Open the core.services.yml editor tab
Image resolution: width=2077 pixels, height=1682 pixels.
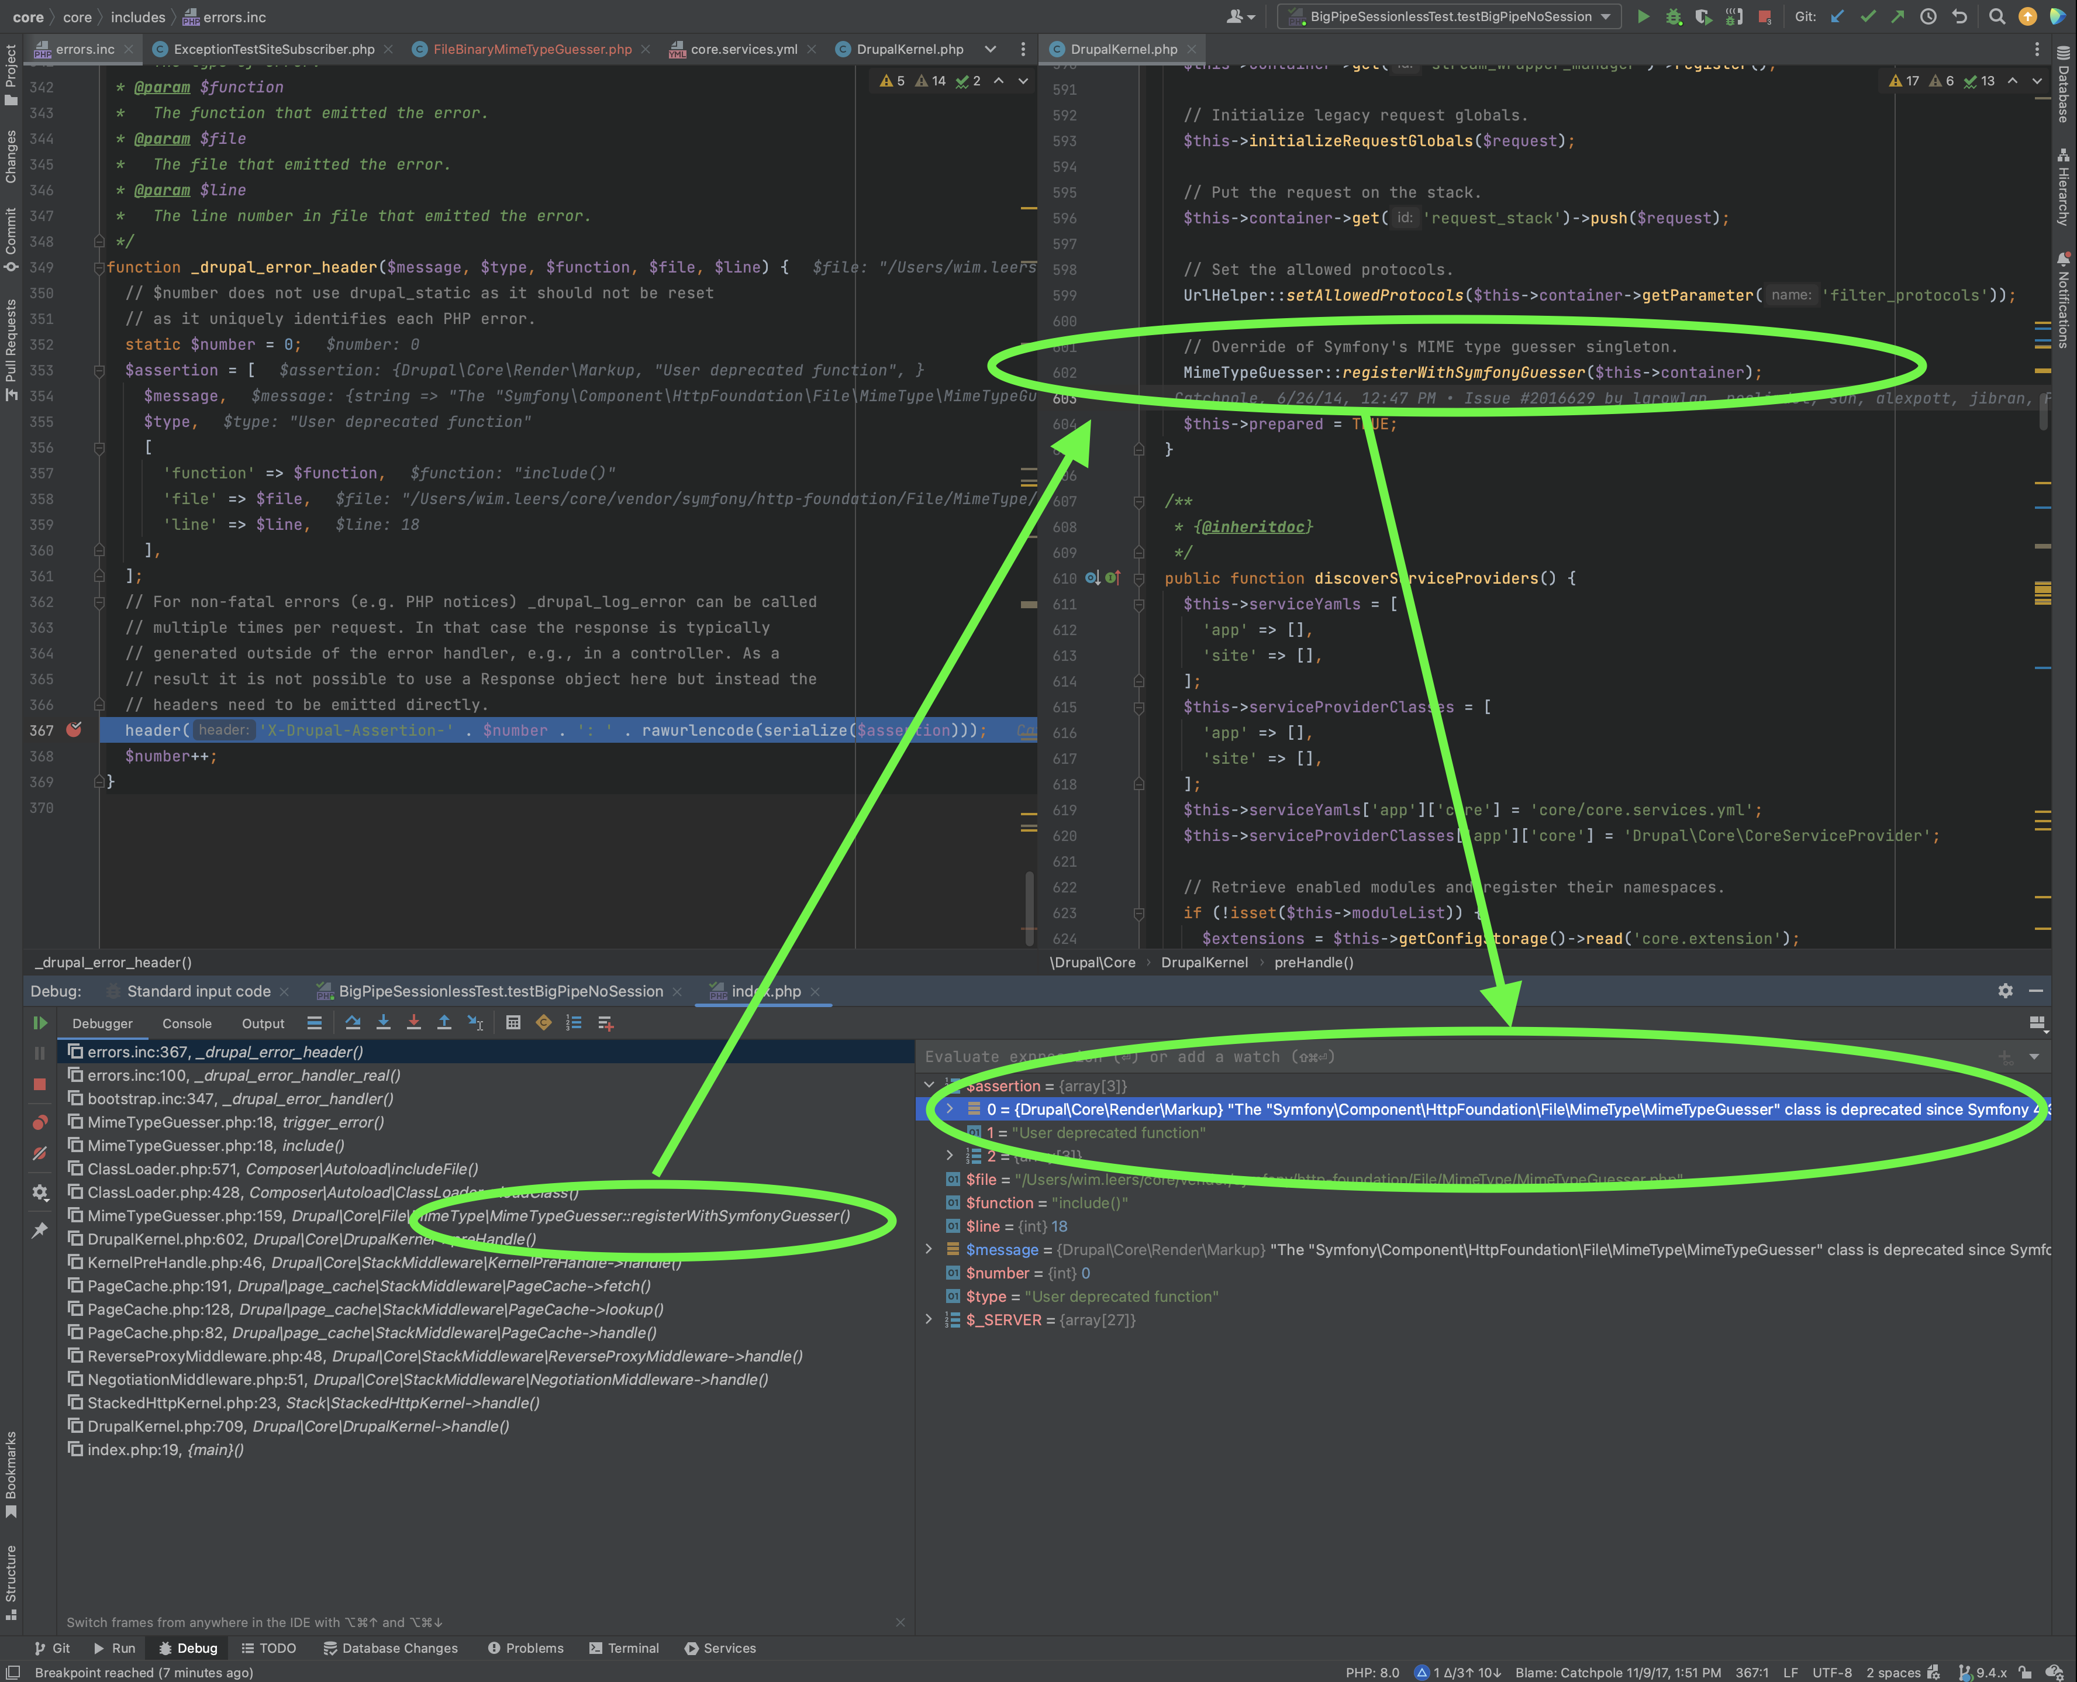743,49
